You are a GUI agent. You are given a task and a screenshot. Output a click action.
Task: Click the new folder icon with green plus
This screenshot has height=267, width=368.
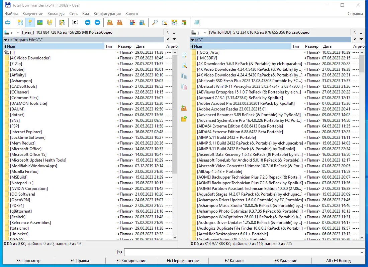(184, 119)
